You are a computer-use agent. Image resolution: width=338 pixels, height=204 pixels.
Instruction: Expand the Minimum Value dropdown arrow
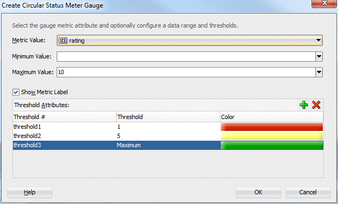click(x=319, y=57)
